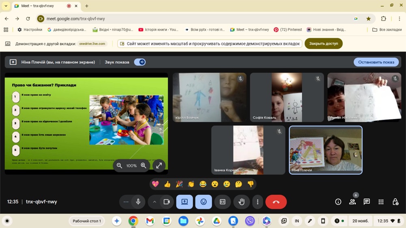Show the participants list

pos(352,202)
